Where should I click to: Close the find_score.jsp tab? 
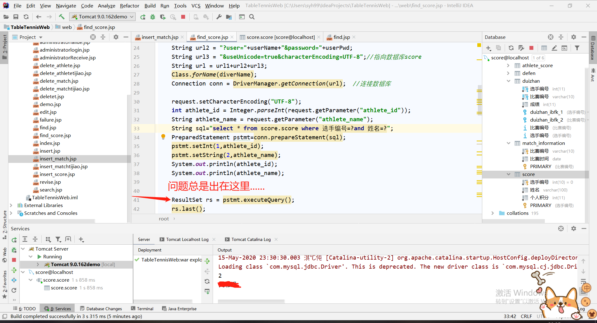[x=232, y=37]
